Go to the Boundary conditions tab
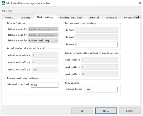143x116 pixels. click(71, 18)
